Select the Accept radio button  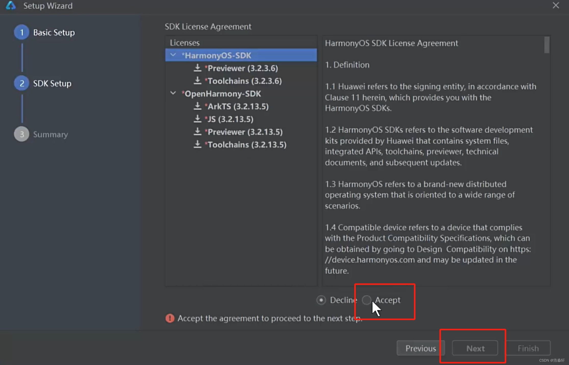(x=367, y=300)
